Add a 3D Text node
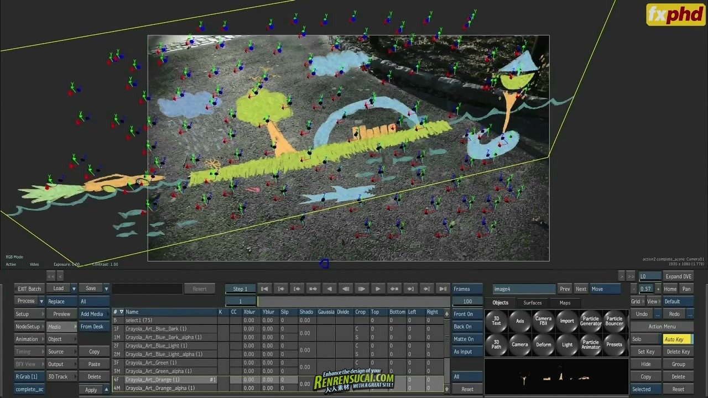This screenshot has height=398, width=708. (x=496, y=321)
